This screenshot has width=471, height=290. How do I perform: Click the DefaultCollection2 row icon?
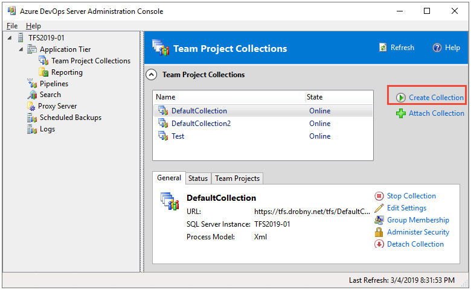pos(164,123)
